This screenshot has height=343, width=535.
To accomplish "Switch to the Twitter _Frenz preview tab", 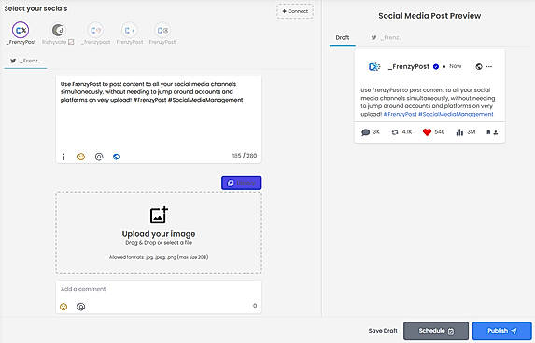I will [x=386, y=38].
